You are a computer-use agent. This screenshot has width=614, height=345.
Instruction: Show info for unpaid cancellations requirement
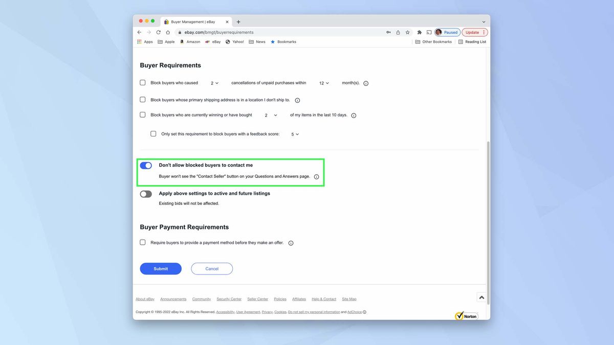pyautogui.click(x=366, y=83)
